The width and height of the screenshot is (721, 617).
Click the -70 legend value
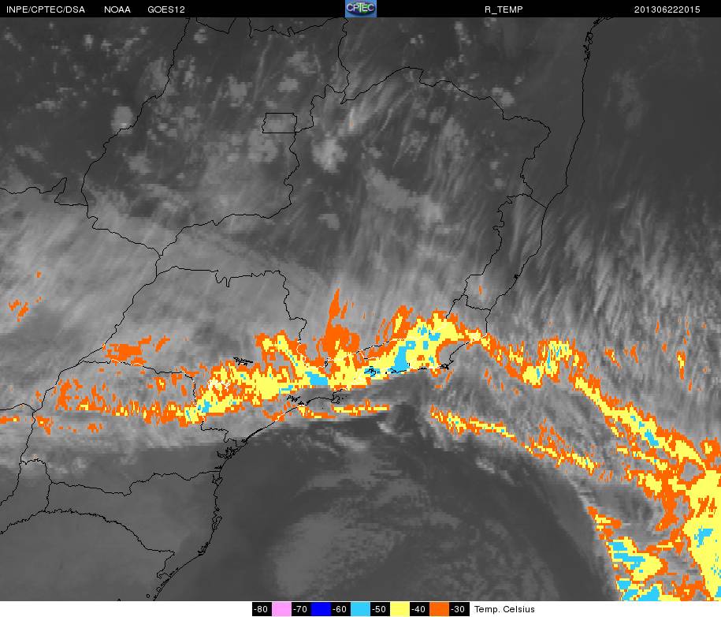coord(301,609)
